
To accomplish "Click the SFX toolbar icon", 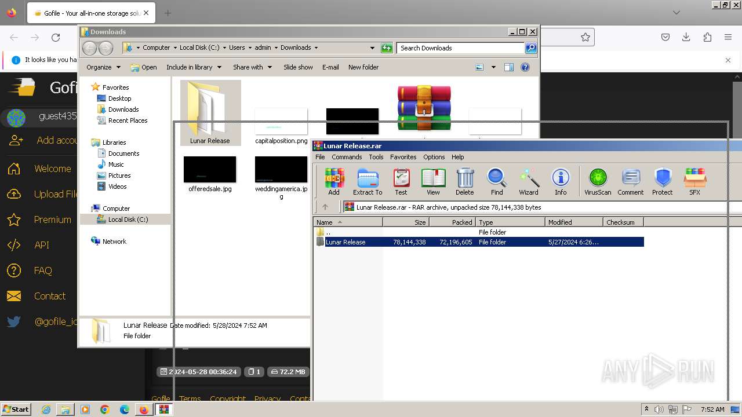I will pyautogui.click(x=694, y=181).
